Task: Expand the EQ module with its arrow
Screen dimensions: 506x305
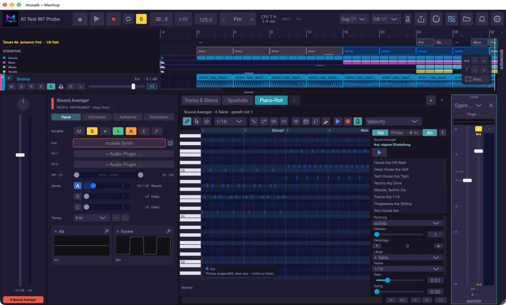Action: (106, 231)
